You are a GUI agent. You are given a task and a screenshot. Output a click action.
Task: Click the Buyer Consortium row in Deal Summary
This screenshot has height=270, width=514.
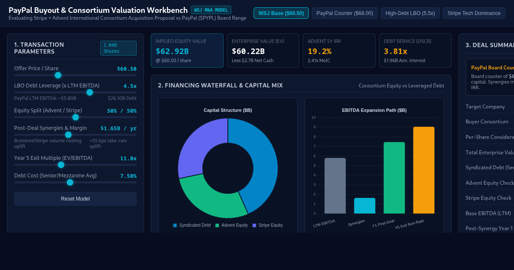[x=490, y=121]
